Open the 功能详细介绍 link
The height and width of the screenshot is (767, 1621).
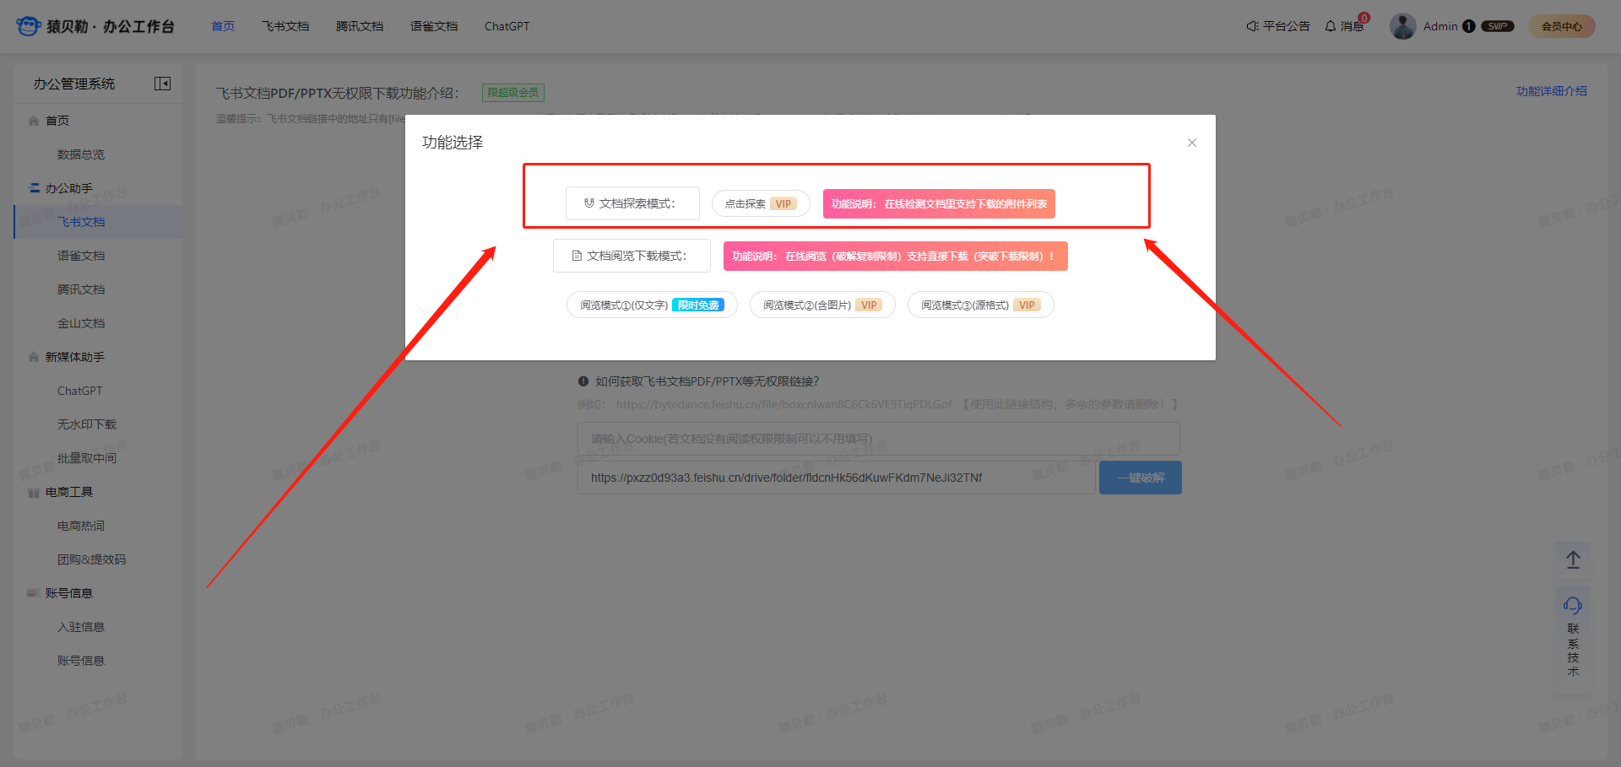coord(1551,91)
